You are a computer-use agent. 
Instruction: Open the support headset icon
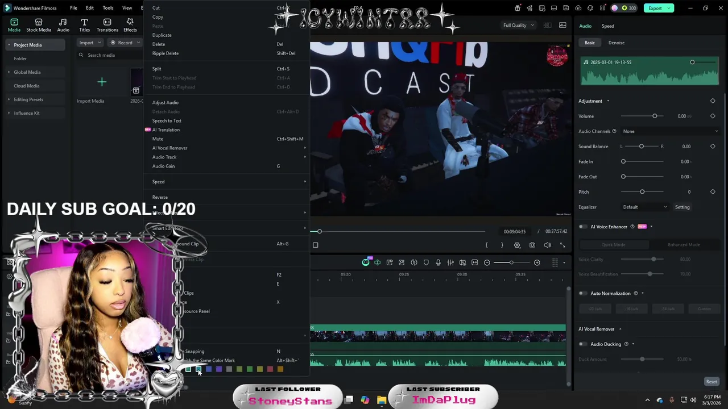(x=590, y=8)
